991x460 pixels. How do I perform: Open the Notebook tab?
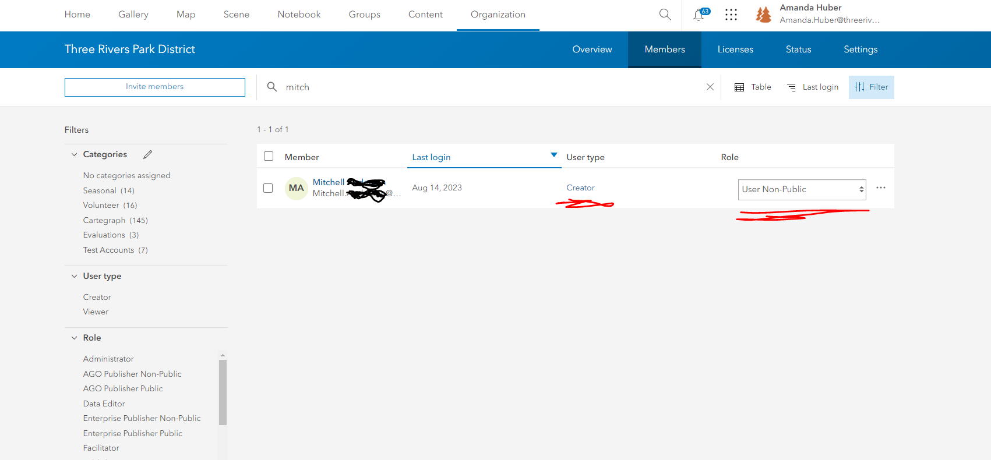pos(299,15)
